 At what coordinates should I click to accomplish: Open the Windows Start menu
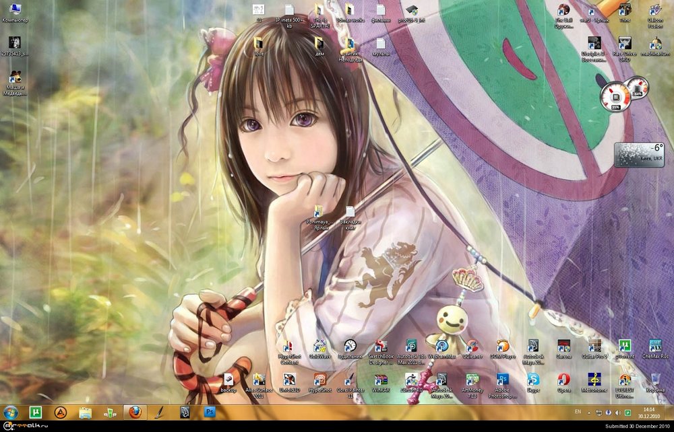pos(11,412)
